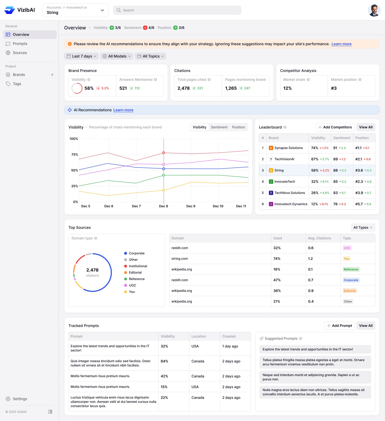Click the visibility donut chart 58%
Image resolution: width=385 pixels, height=421 pixels.
pos(77,88)
